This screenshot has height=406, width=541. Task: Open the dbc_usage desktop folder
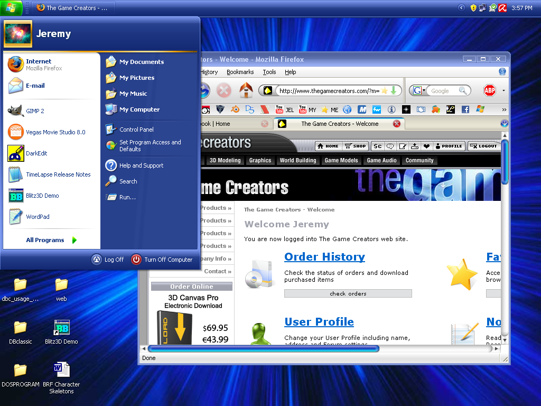(21, 290)
